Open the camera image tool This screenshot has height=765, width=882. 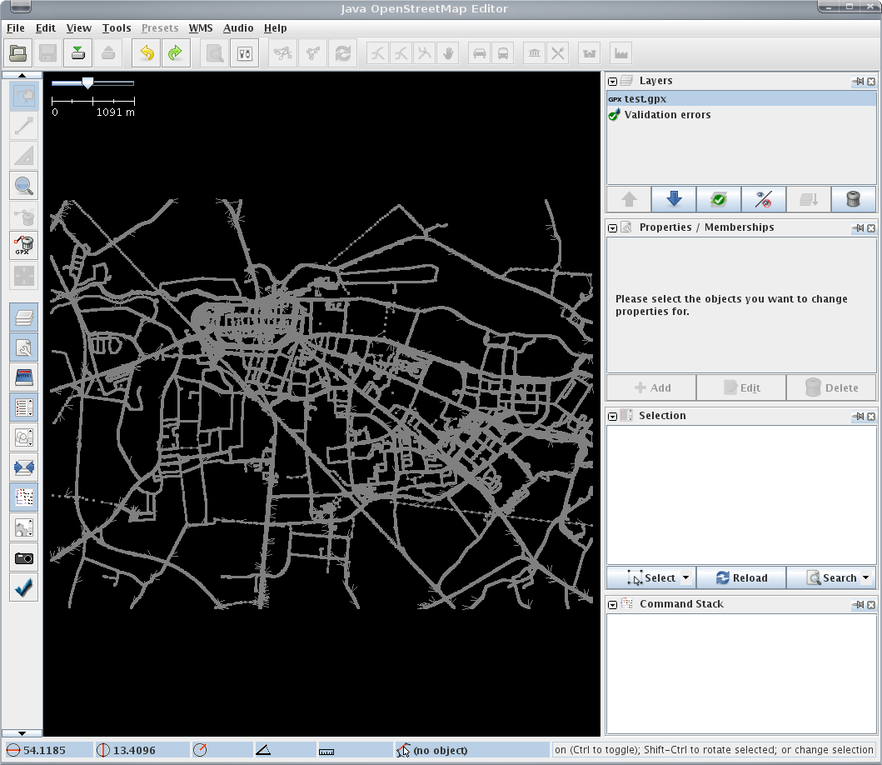pyautogui.click(x=24, y=557)
